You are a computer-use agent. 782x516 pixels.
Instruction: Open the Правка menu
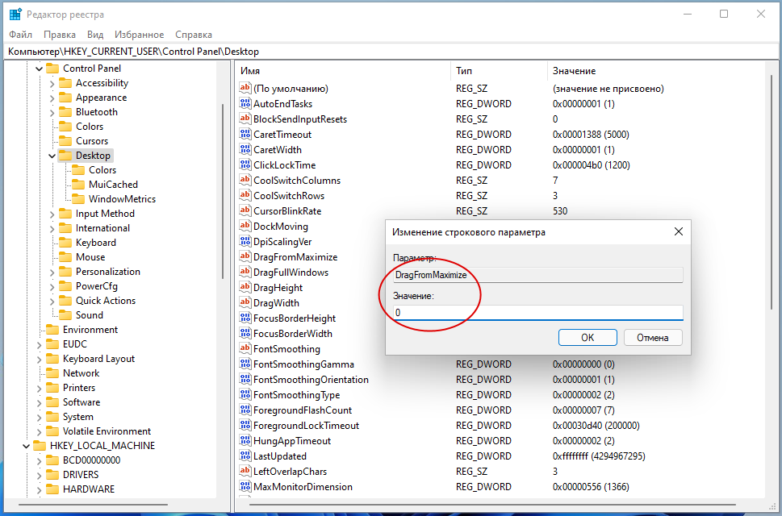pyautogui.click(x=60, y=35)
